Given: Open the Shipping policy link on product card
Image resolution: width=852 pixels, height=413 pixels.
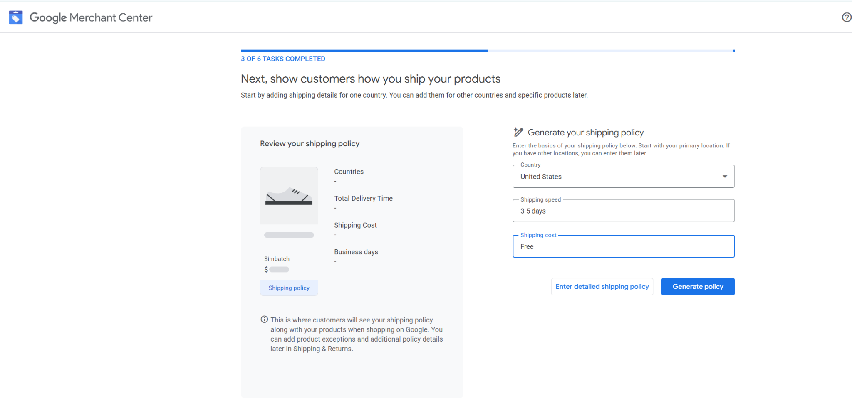Looking at the screenshot, I should tap(289, 288).
